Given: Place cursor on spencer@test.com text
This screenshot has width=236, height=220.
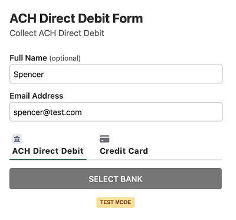Looking at the screenshot, I should [x=48, y=112].
